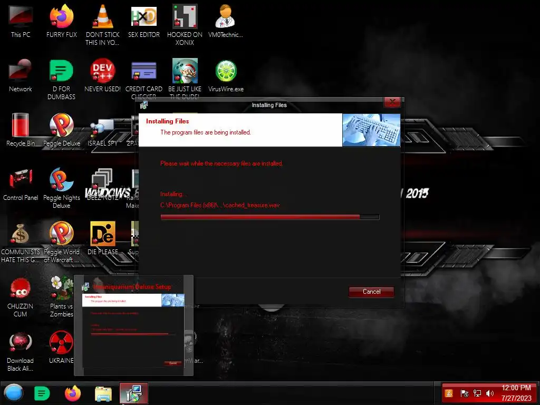Open the Start orb button

pos(14,393)
